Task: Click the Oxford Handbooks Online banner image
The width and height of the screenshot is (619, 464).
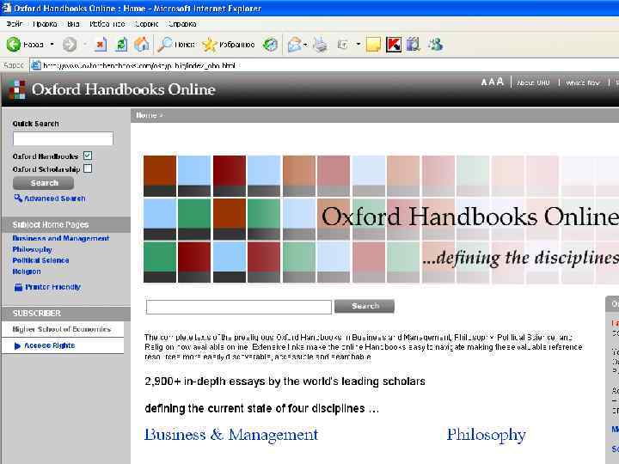Action: click(x=381, y=219)
